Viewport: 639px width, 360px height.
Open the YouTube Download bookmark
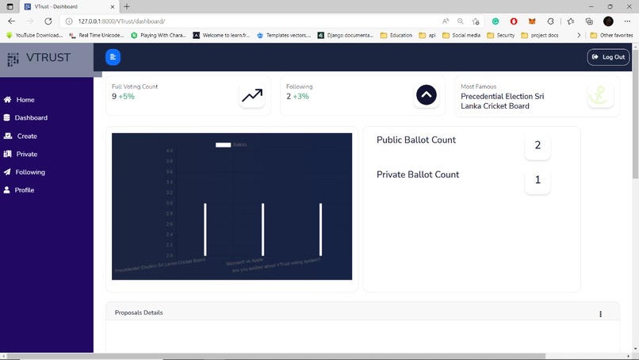click(x=35, y=36)
